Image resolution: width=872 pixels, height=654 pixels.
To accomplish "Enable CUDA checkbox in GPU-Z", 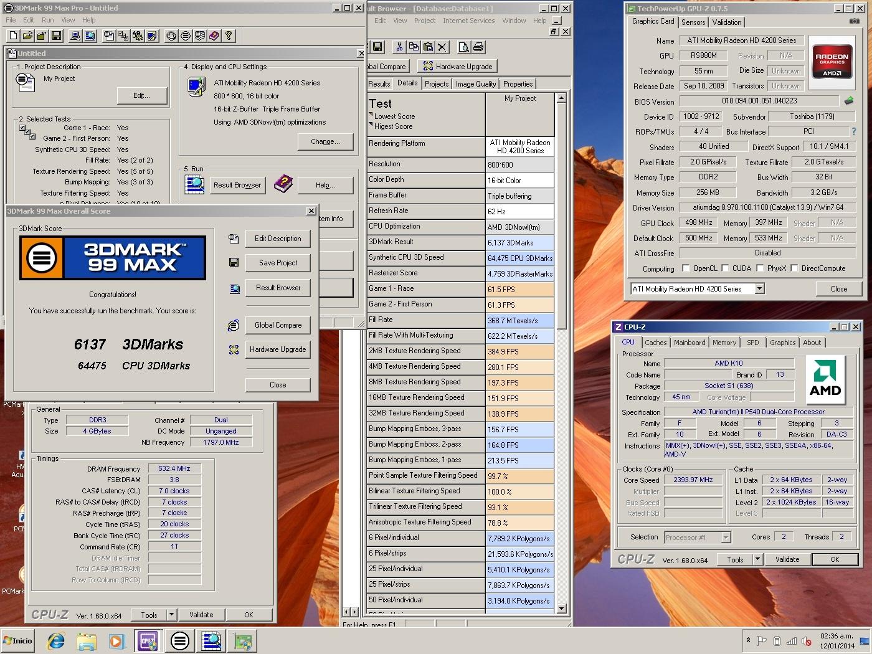I will coord(725,268).
